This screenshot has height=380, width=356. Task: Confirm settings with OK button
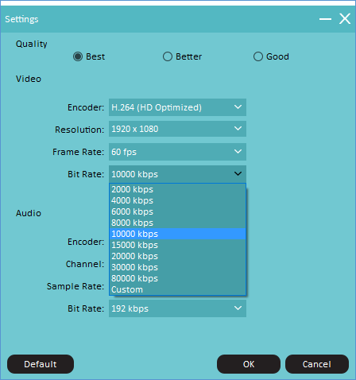(249, 364)
